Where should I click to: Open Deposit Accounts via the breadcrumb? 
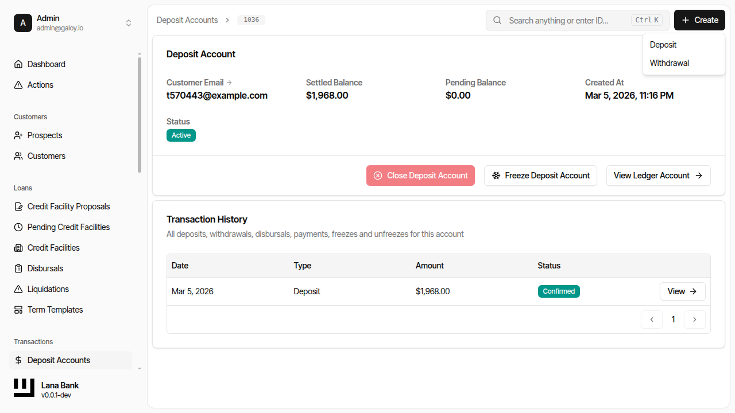[x=187, y=20]
